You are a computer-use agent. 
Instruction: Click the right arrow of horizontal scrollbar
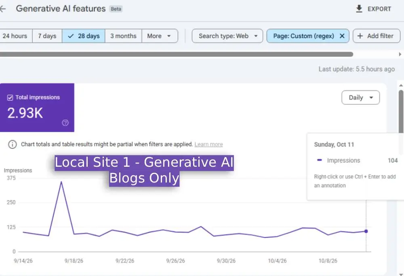pyautogui.click(x=400, y=54)
